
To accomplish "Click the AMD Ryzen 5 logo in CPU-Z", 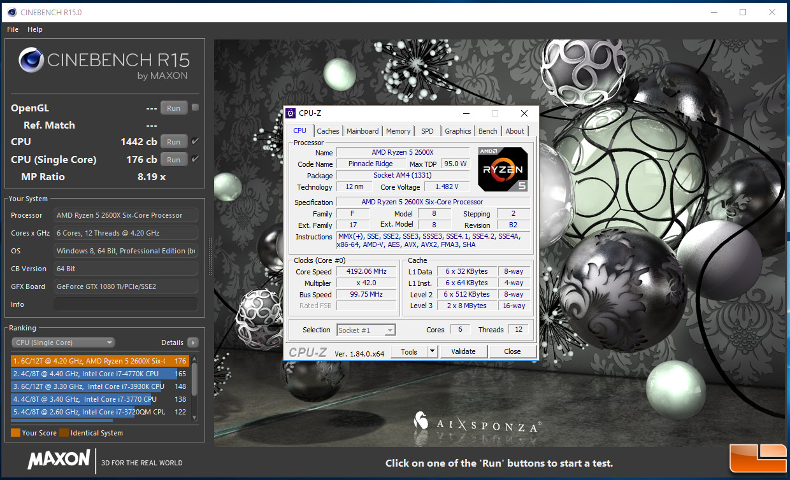I will pyautogui.click(x=503, y=169).
